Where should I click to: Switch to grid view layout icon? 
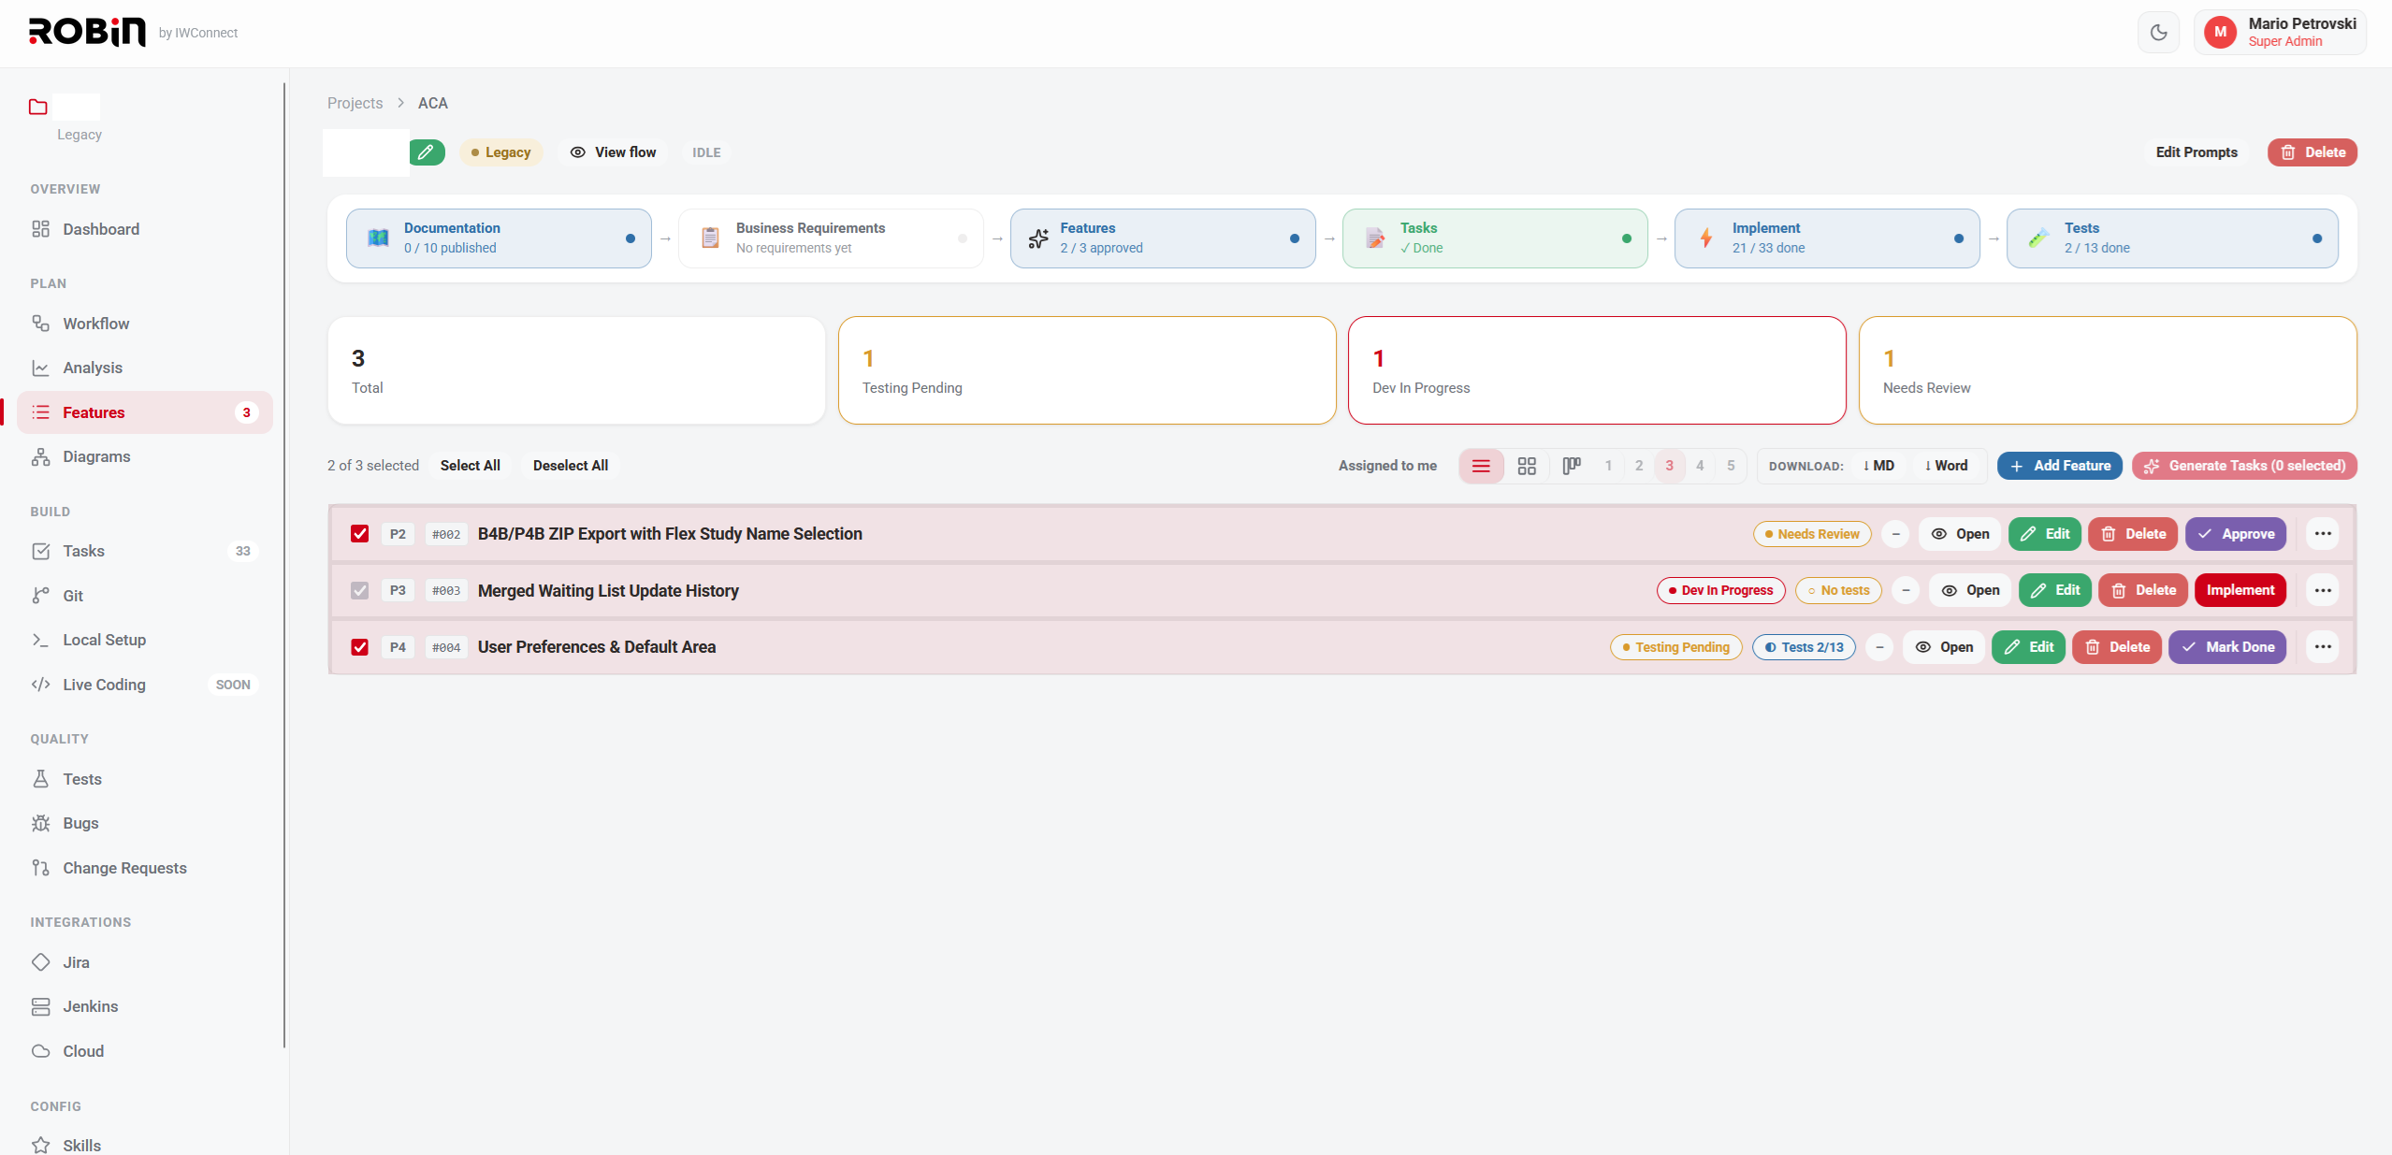pos(1527,466)
